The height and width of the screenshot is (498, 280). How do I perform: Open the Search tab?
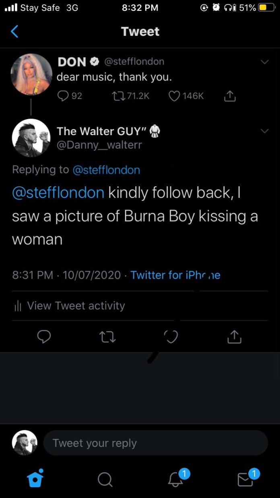[x=105, y=479]
